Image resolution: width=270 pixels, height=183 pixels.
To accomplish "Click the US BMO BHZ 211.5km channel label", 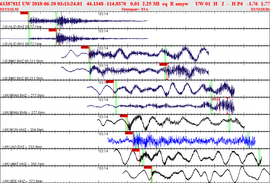I will click(x=23, y=61).
